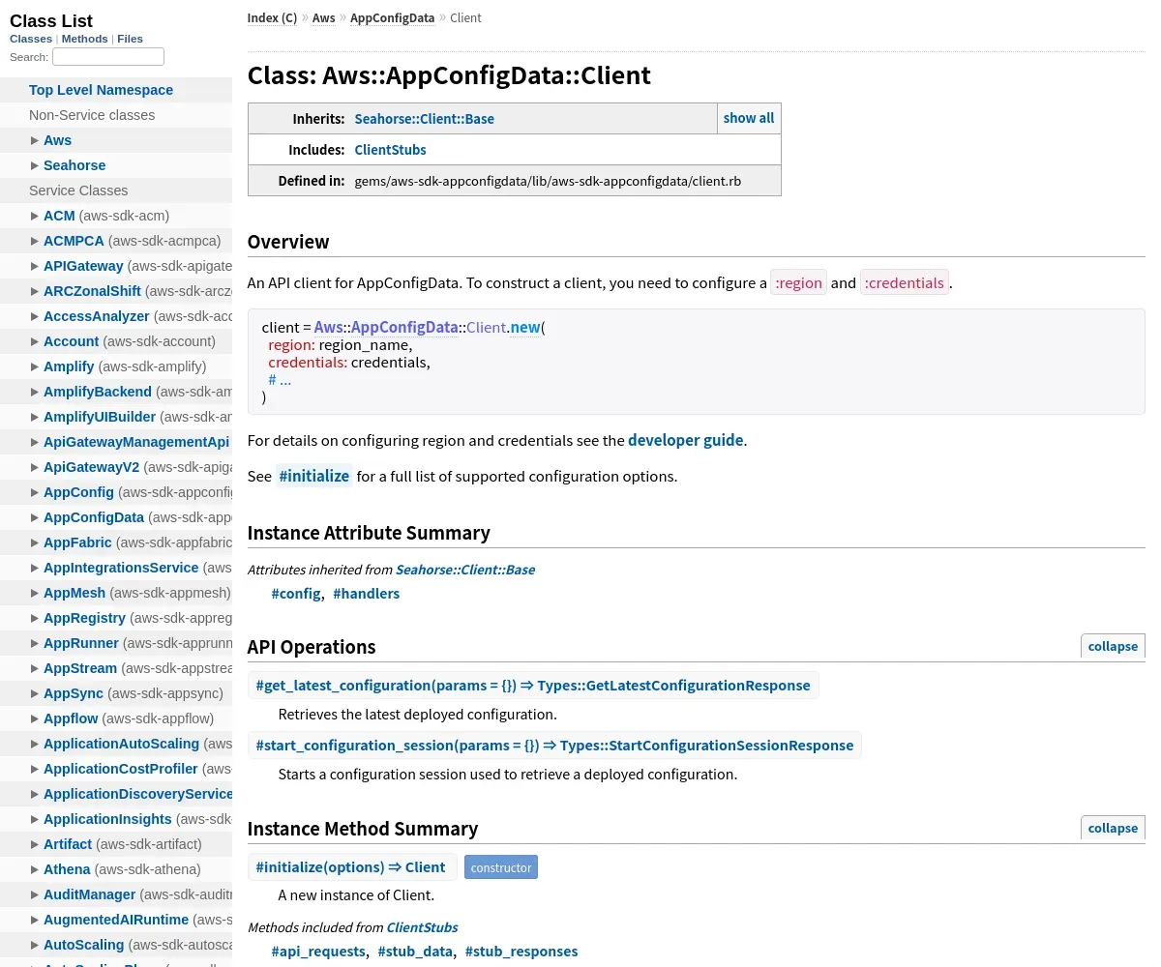The width and height of the screenshot is (1161, 967).
Task: Open the developer guide link
Action: point(686,440)
